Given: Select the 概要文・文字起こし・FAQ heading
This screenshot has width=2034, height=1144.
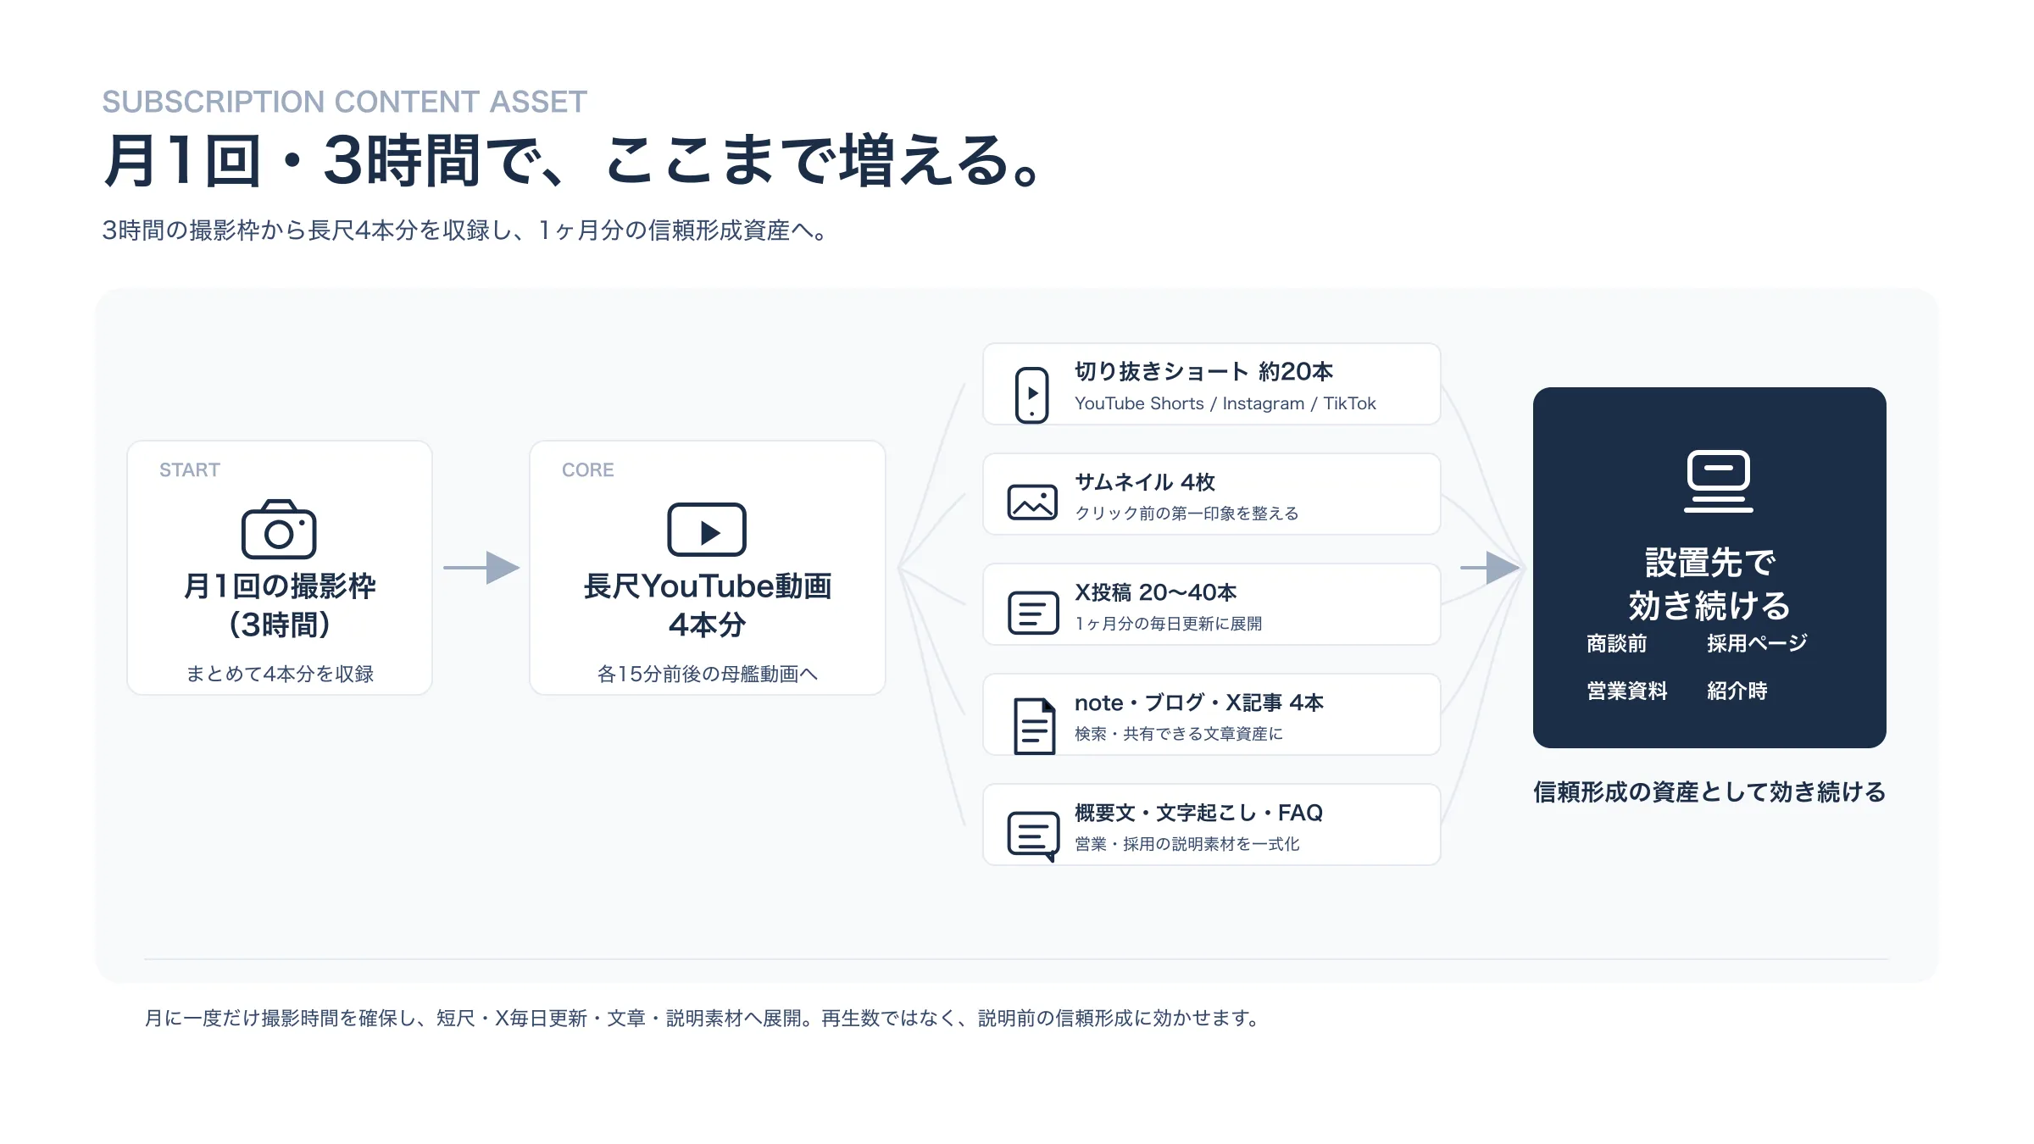Looking at the screenshot, I should point(1199,813).
